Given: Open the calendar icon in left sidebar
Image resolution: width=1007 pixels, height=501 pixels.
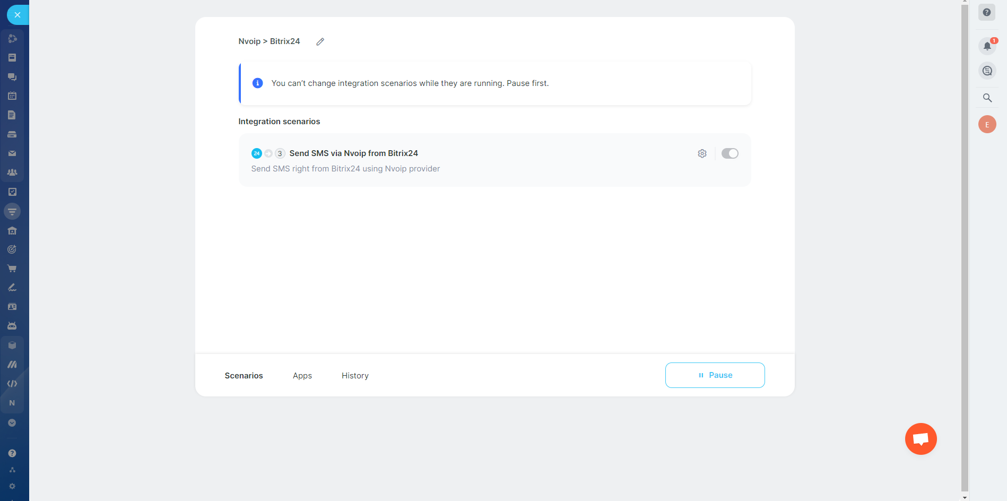Looking at the screenshot, I should click(x=12, y=96).
